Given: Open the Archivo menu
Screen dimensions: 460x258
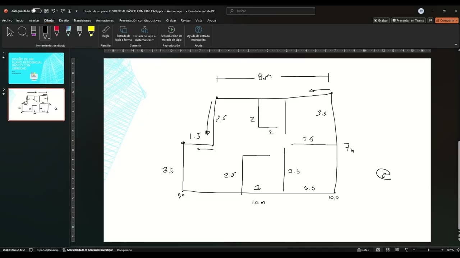Looking at the screenshot, I should tap(7, 20).
